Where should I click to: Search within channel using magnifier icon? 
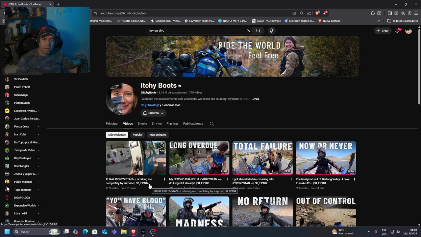(x=212, y=124)
